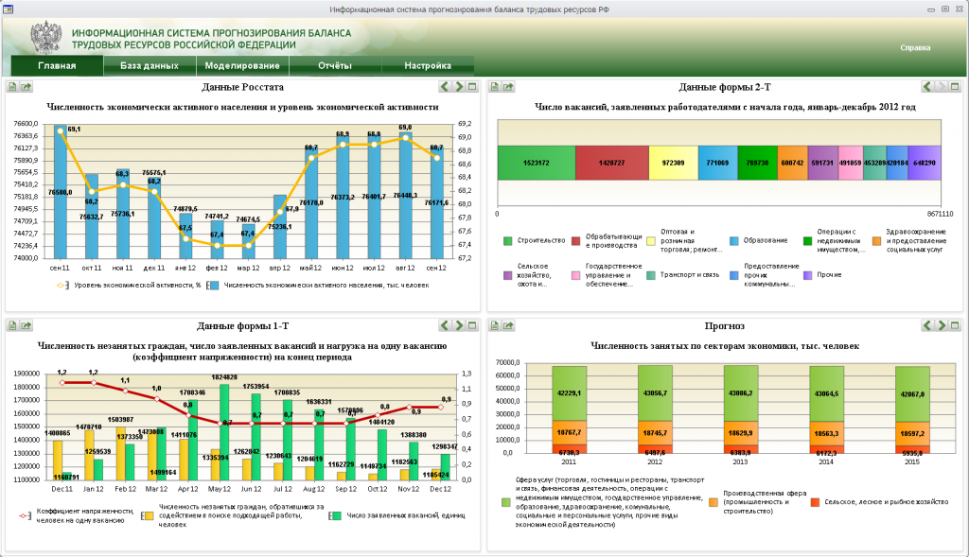Switch to the Главная tab
This screenshot has width=969, height=557.
(x=57, y=66)
